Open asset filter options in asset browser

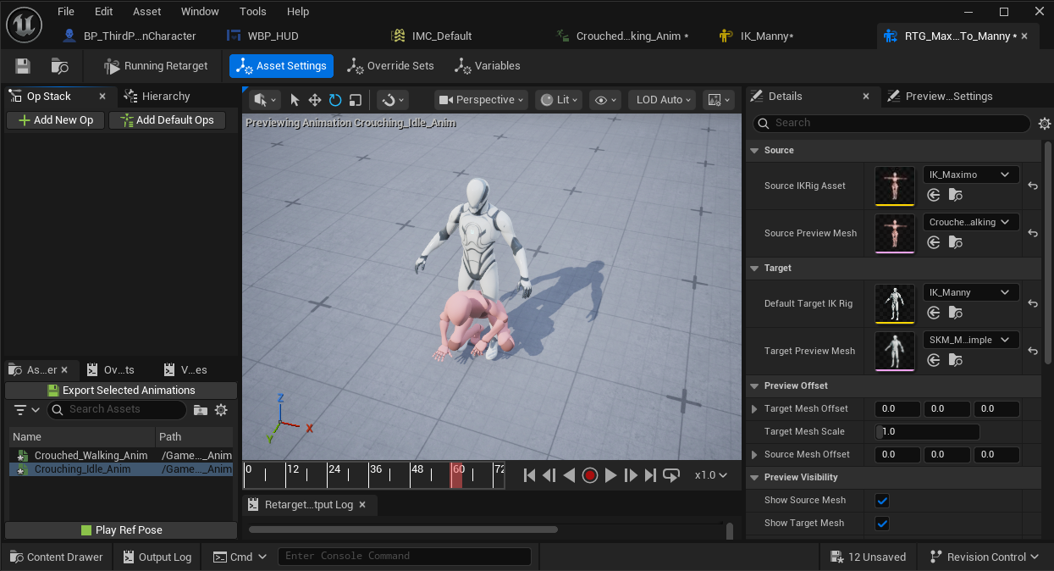(x=27, y=410)
